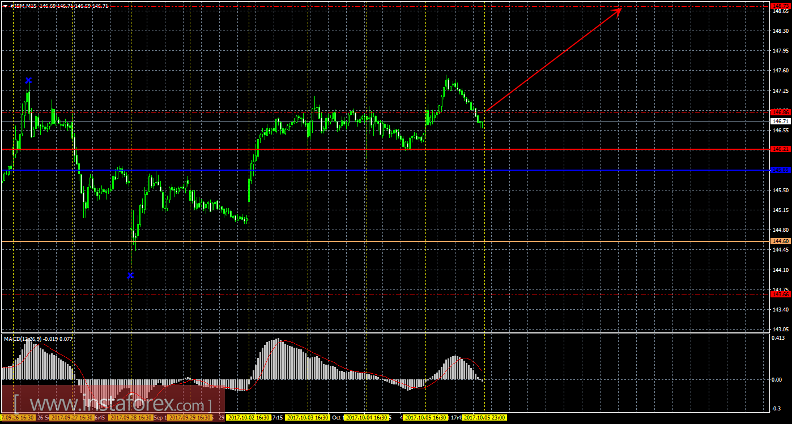The image size is (792, 424).
Task: Click the 0.00 MACD scale value
Action: coord(778,380)
